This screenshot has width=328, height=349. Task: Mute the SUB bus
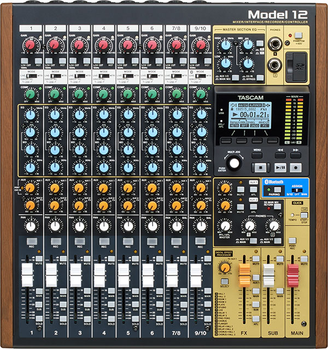point(280,259)
